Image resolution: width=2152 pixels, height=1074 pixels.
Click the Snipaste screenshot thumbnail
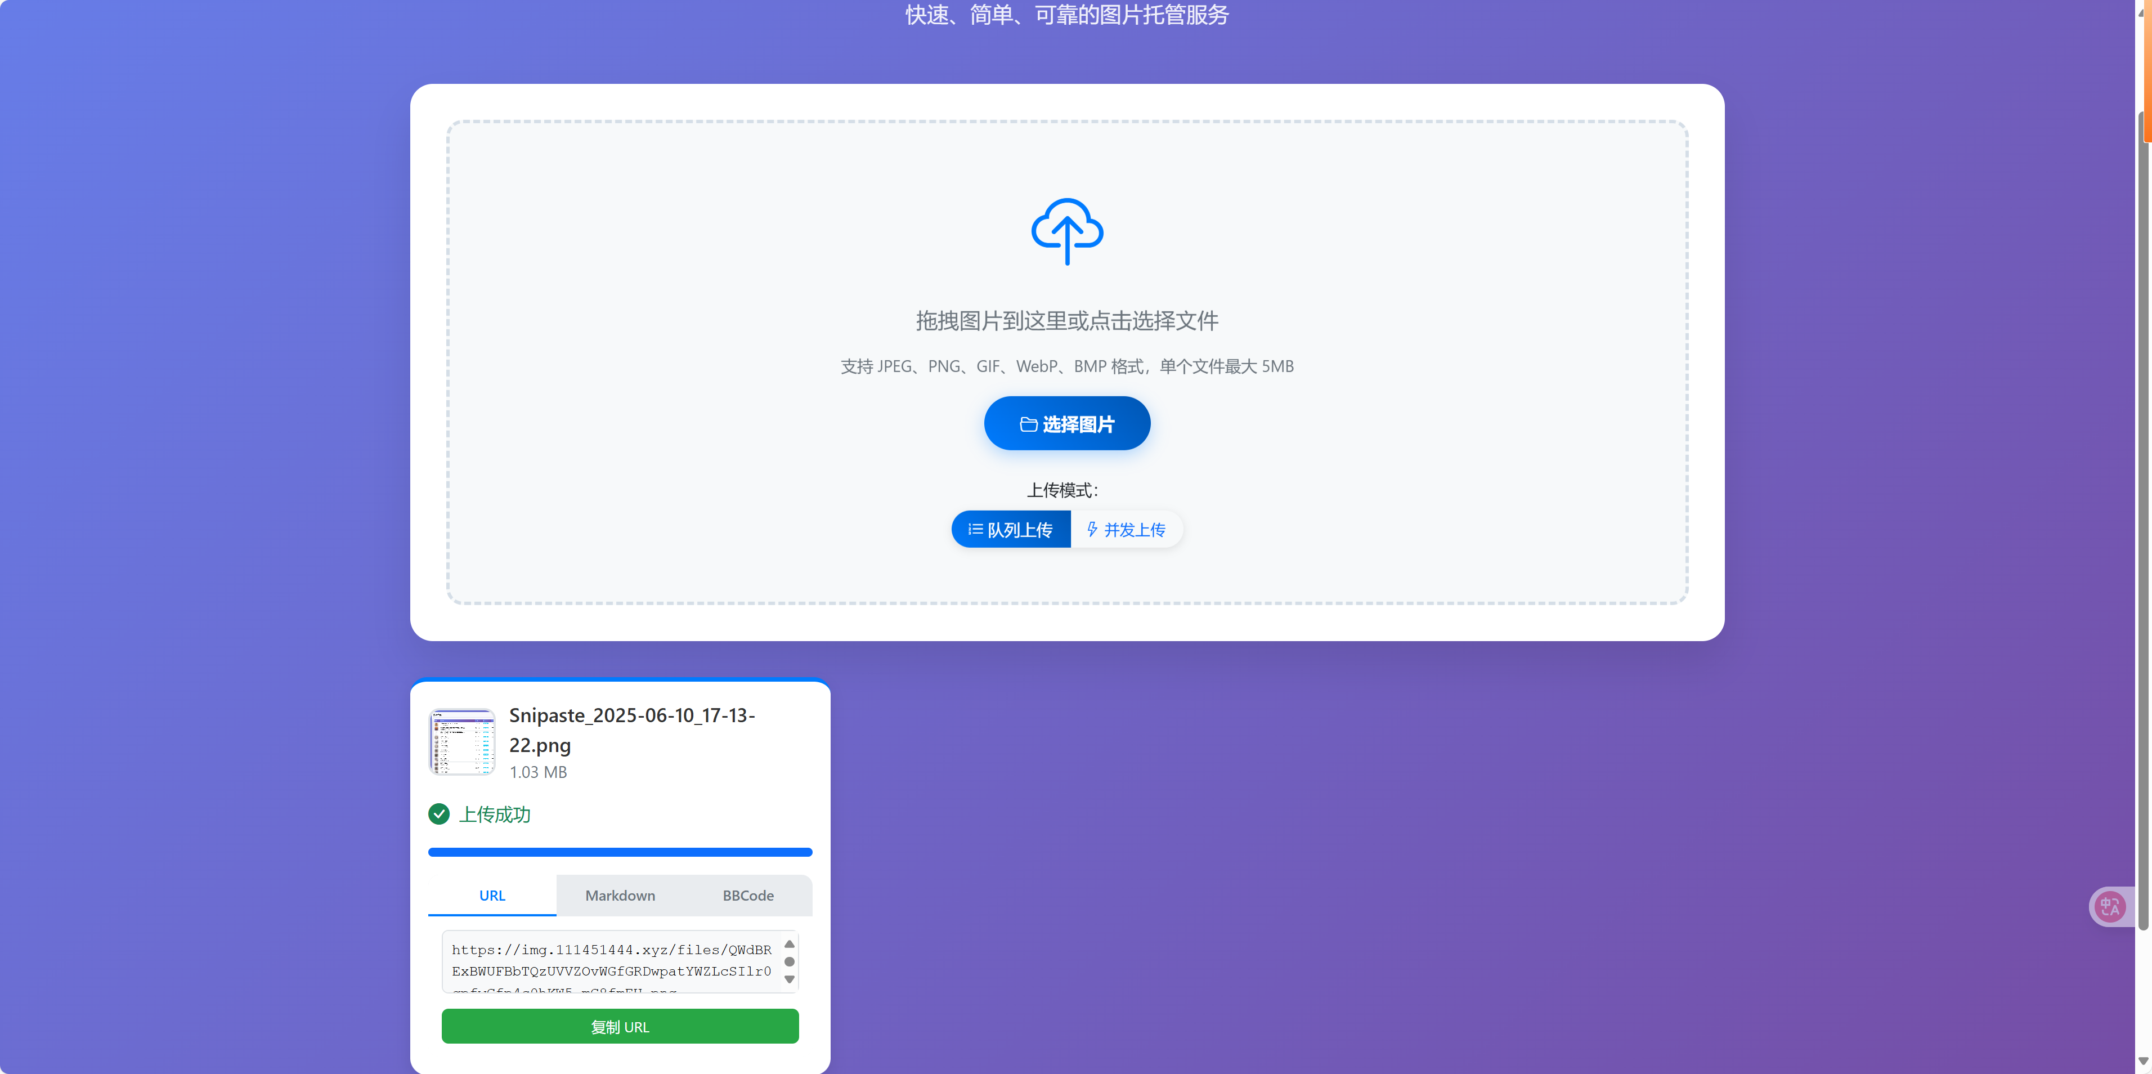point(462,741)
